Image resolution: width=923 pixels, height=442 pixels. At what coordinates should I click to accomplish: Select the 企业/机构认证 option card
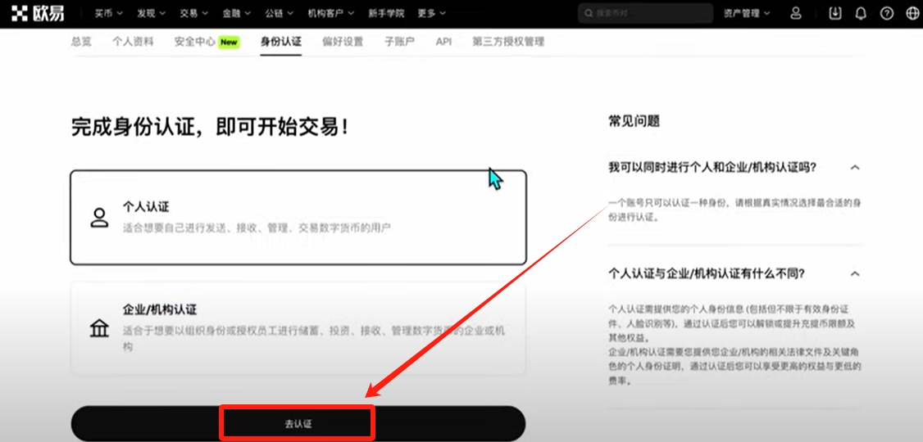coord(298,327)
